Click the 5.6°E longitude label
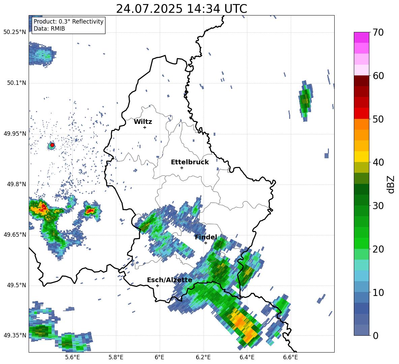 tap(72, 357)
